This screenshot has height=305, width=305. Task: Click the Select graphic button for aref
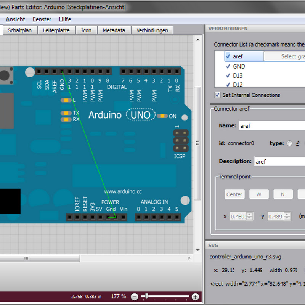284,56
